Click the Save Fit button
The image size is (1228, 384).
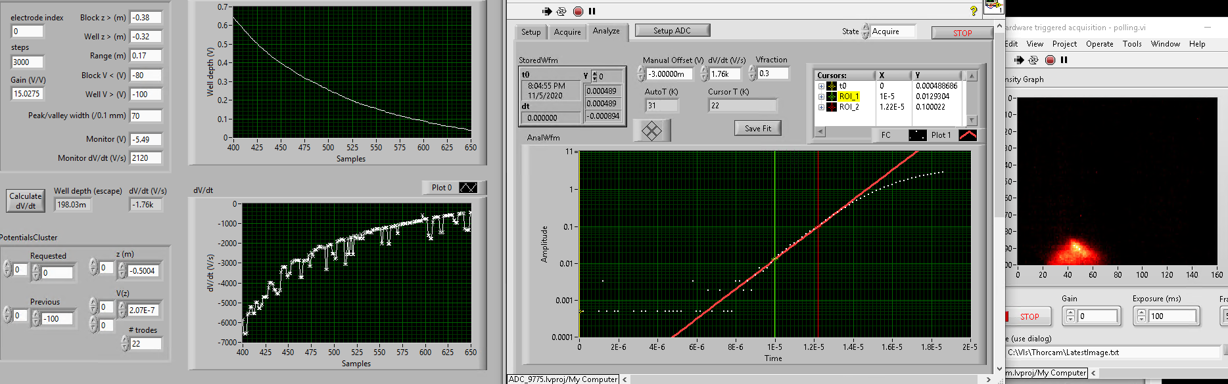coord(757,129)
